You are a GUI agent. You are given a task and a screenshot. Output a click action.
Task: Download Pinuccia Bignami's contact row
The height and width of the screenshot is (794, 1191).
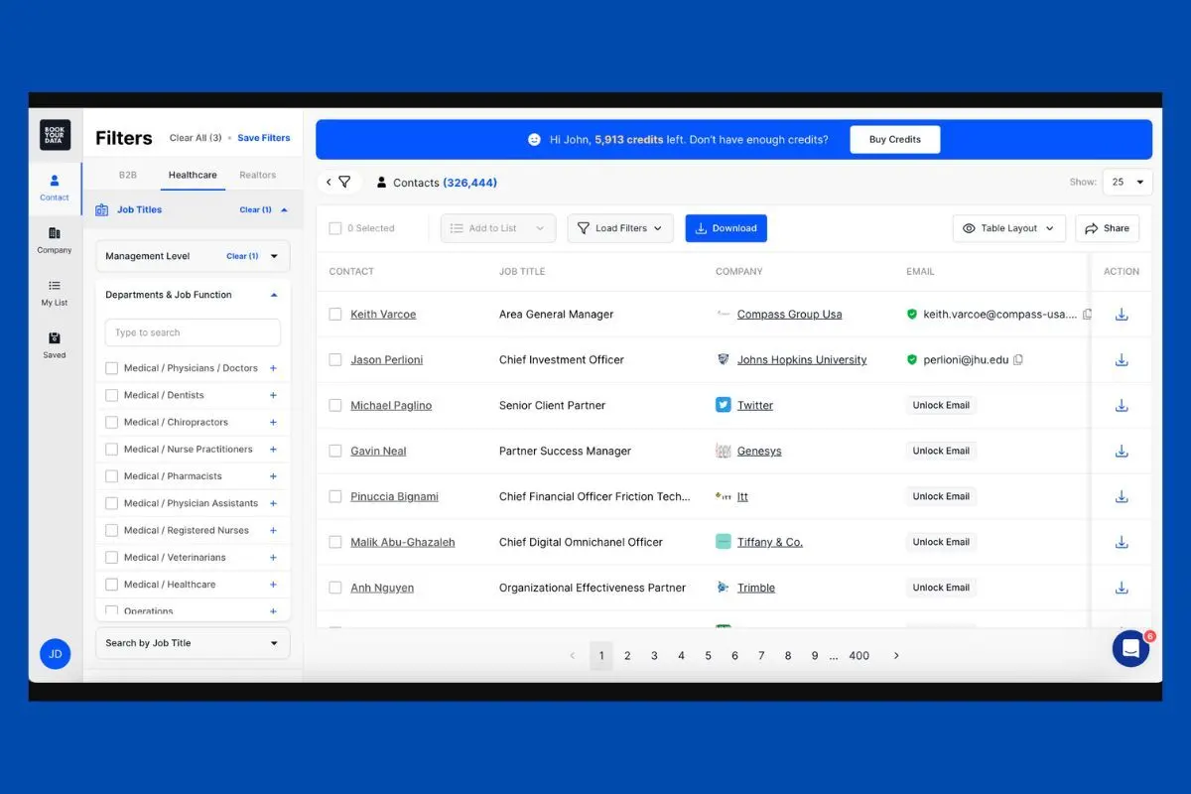click(1122, 497)
